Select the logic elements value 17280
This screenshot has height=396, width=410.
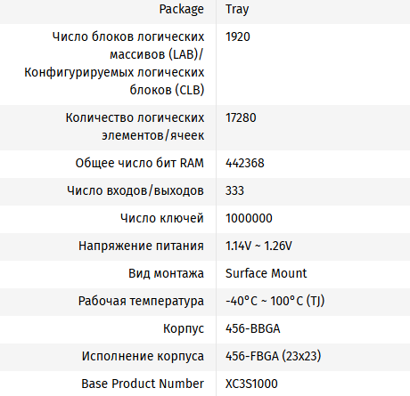[241, 117]
